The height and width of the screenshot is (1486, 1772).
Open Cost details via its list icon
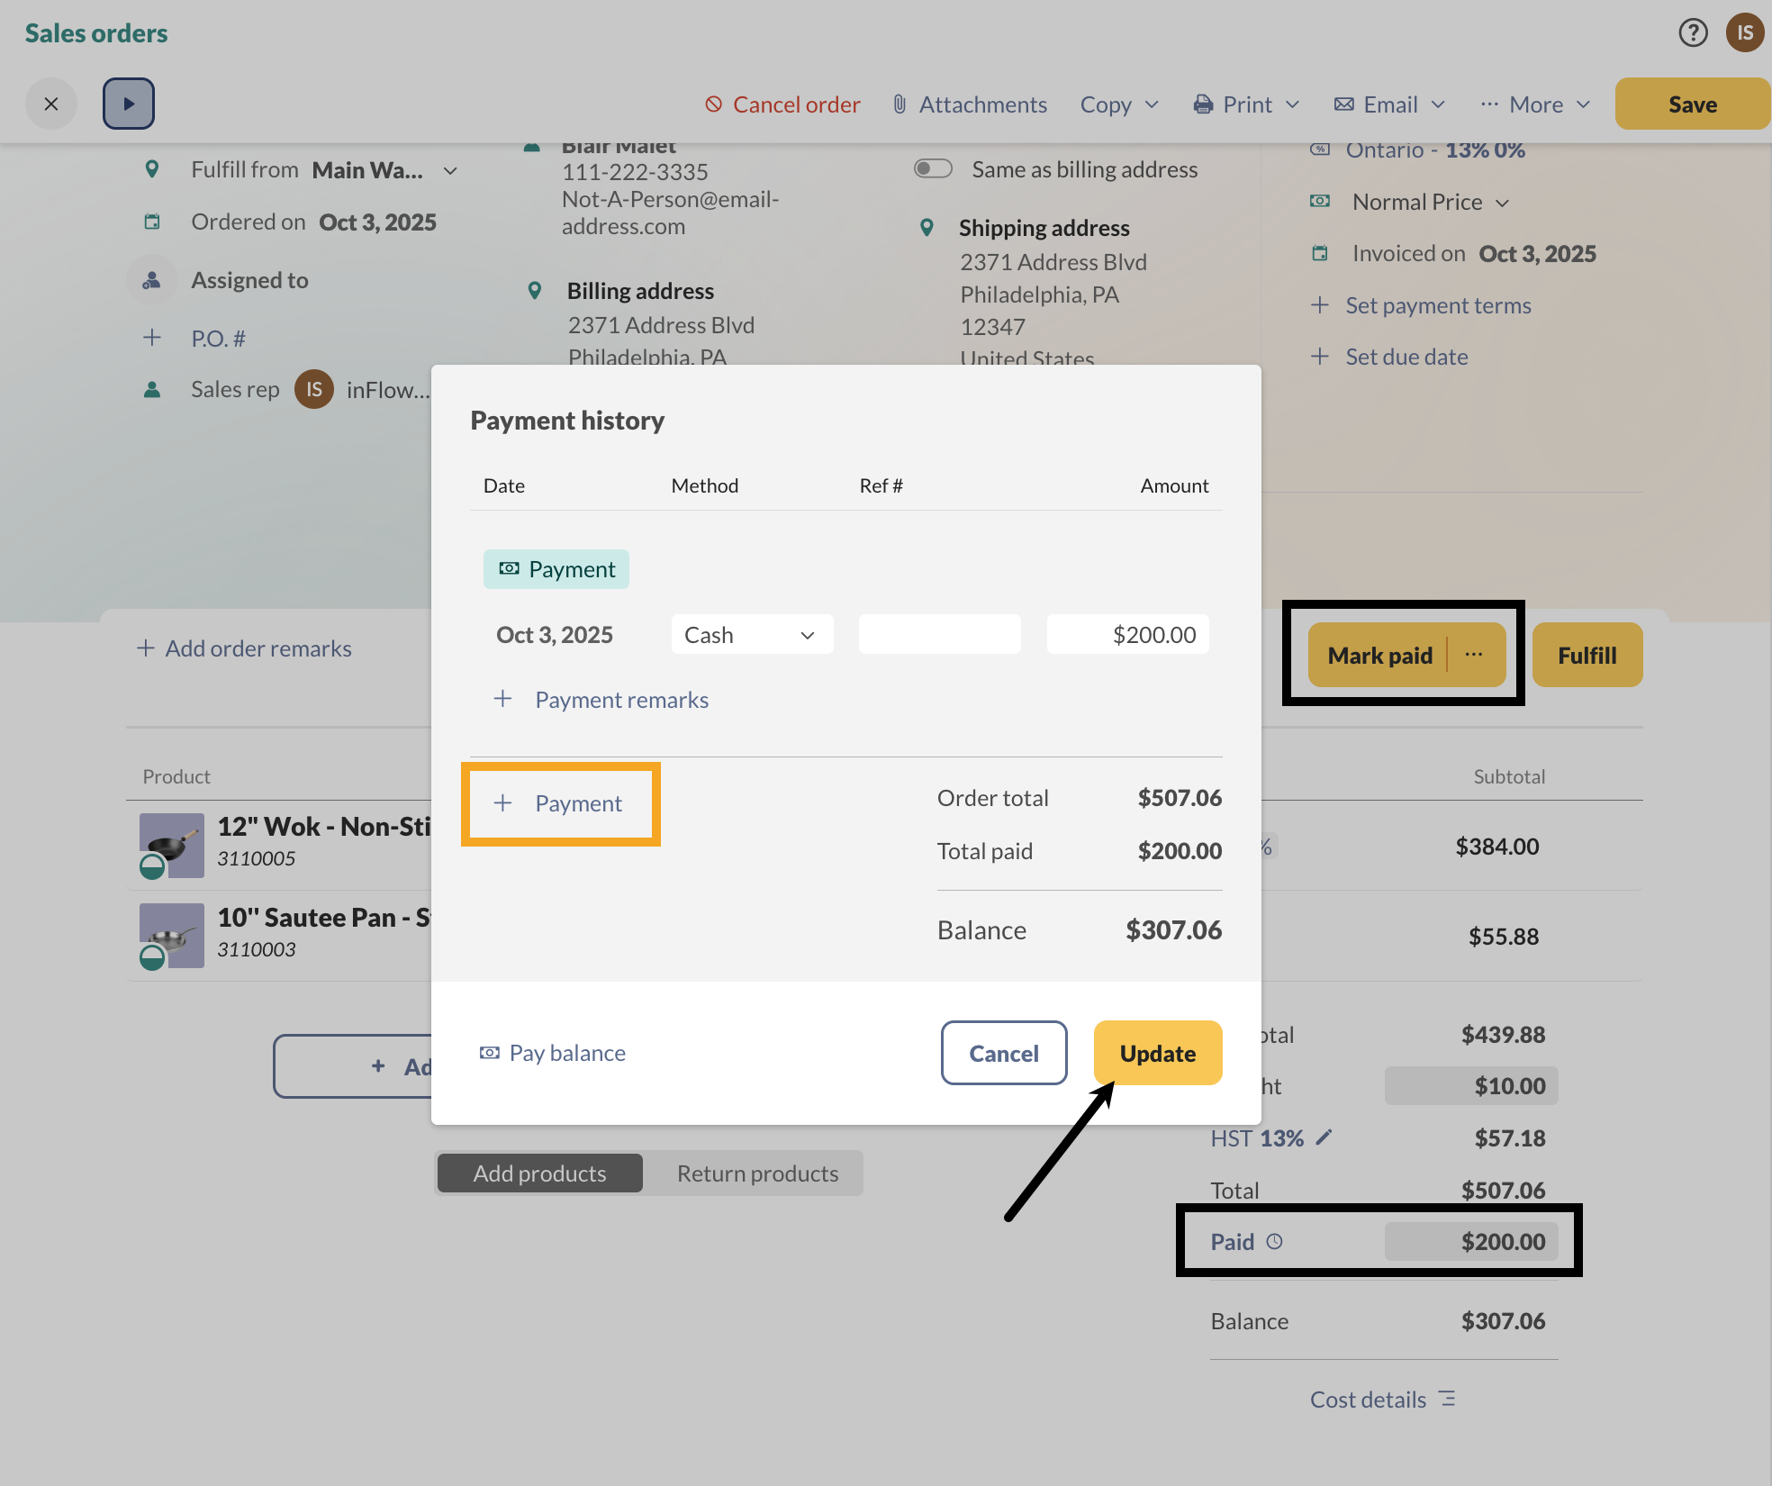(x=1447, y=1399)
